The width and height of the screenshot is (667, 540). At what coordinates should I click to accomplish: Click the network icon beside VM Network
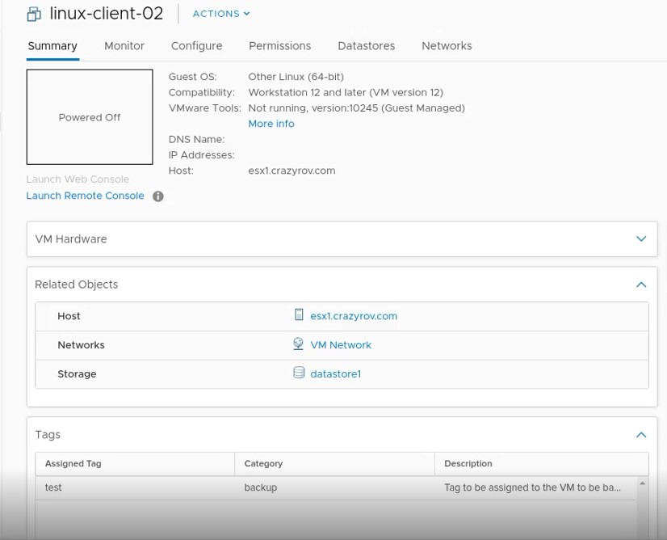click(298, 344)
